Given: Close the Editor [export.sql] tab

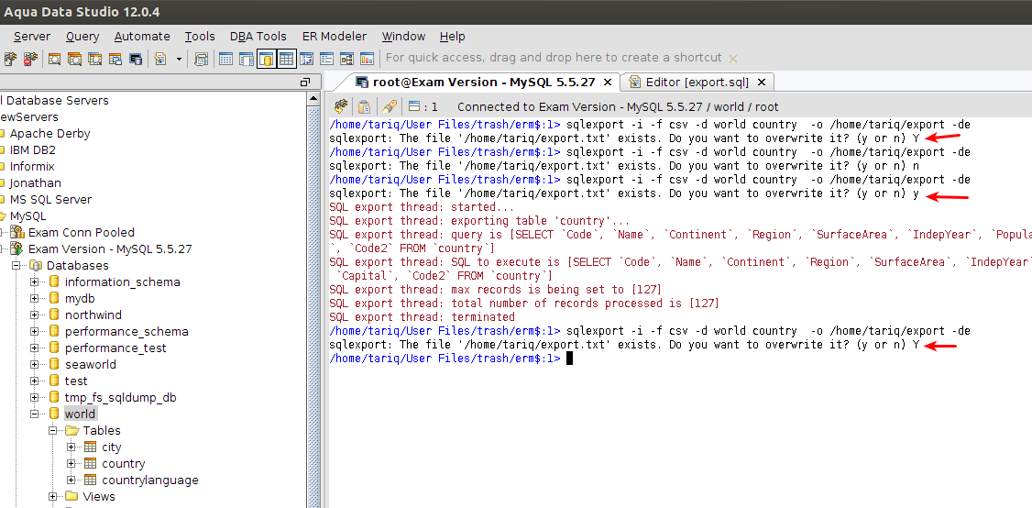Looking at the screenshot, I should [762, 83].
